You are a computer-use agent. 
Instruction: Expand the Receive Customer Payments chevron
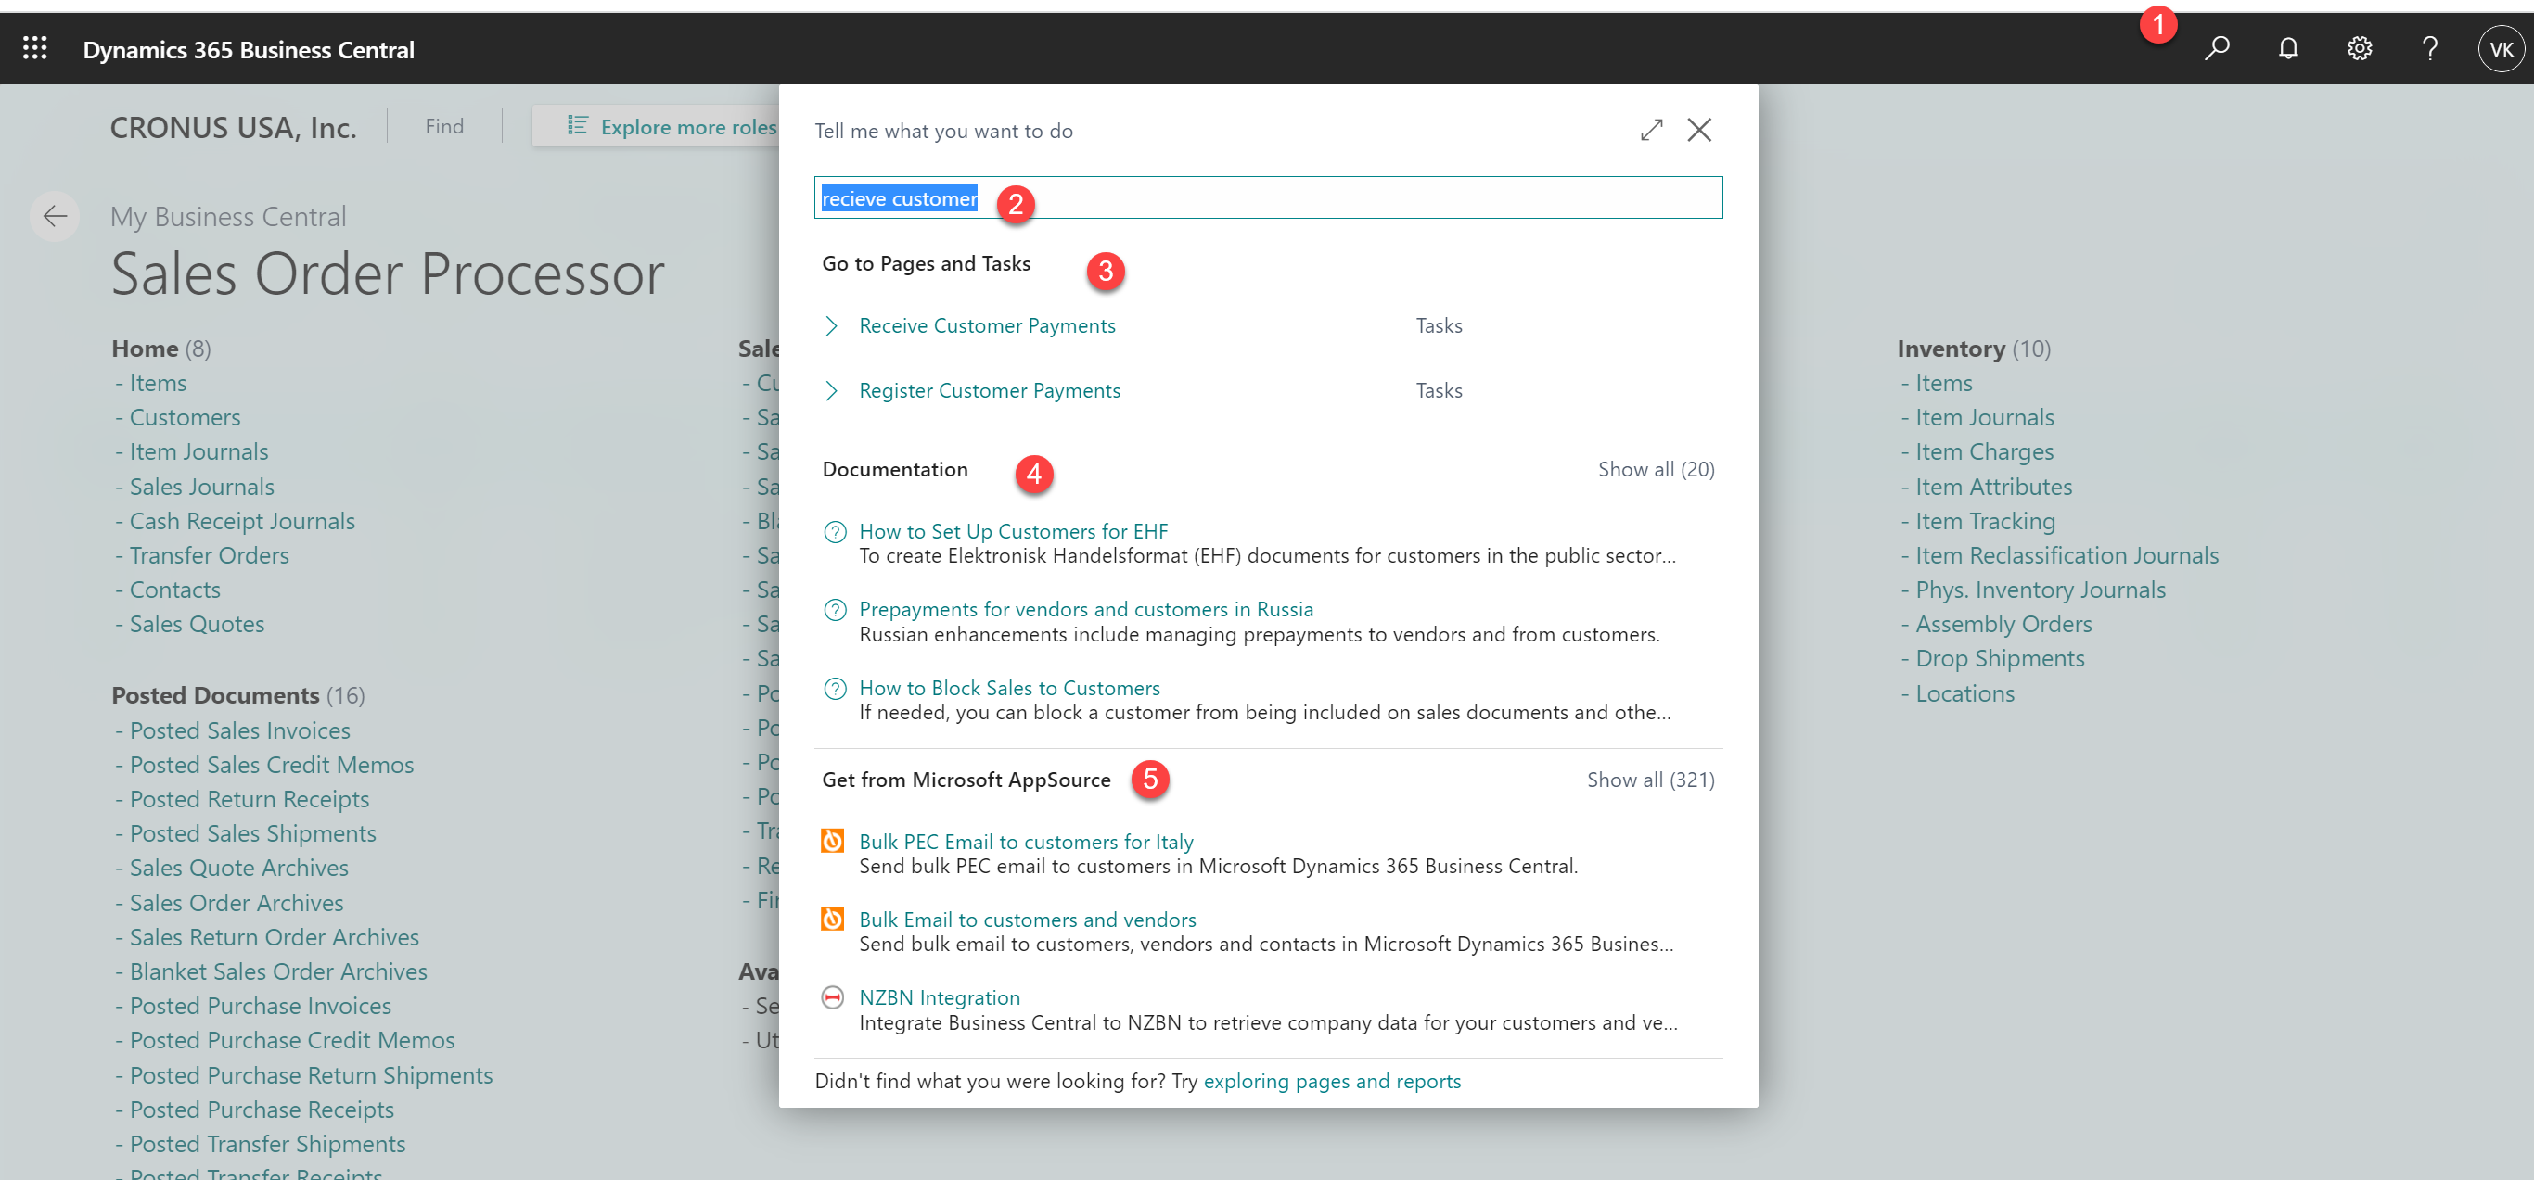pos(832,325)
